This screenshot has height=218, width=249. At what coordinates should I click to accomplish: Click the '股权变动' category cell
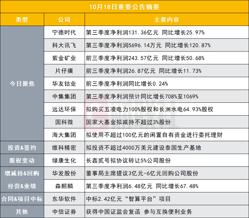[x=22, y=160]
